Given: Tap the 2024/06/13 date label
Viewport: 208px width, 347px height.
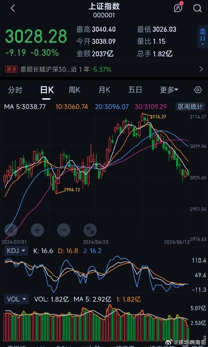Looking at the screenshot, I should tap(177, 242).
